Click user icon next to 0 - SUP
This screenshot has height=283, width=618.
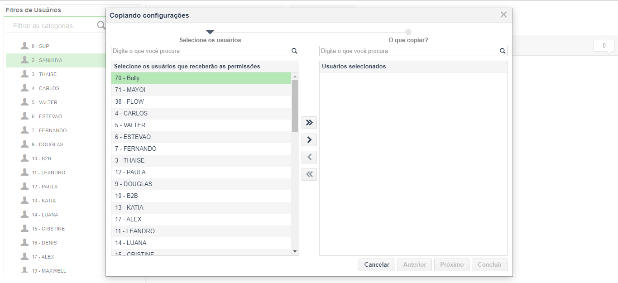pyautogui.click(x=25, y=46)
